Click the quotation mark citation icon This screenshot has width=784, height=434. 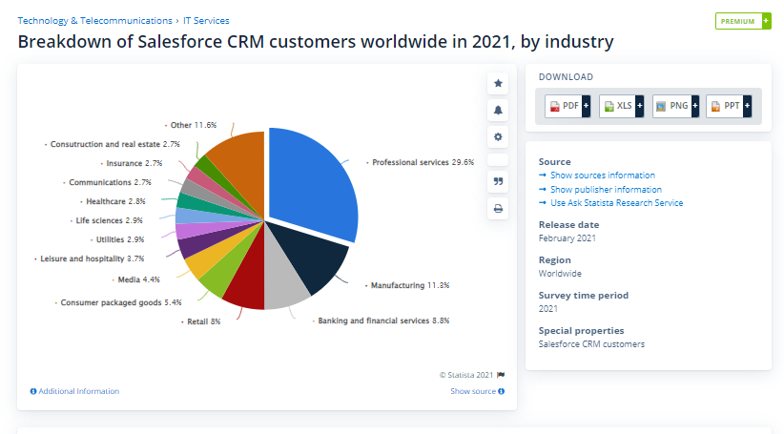pyautogui.click(x=498, y=181)
